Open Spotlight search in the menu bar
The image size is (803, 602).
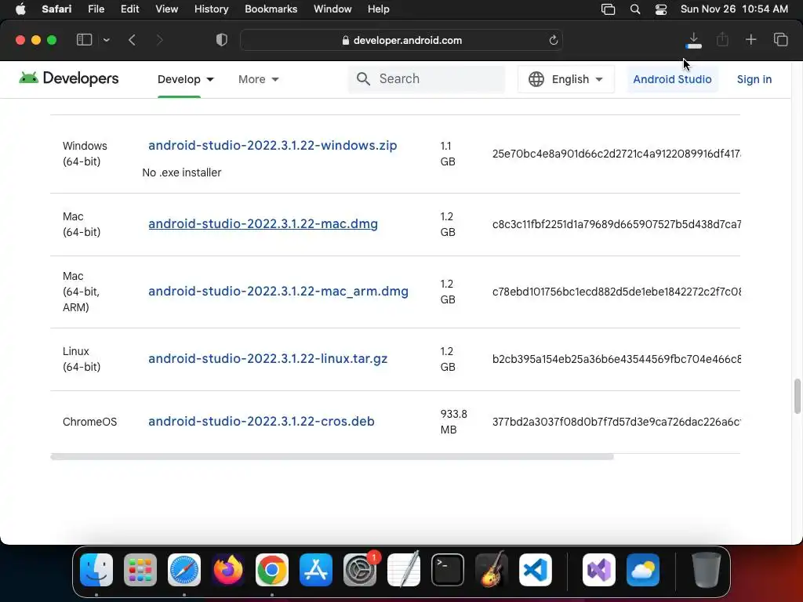click(635, 9)
